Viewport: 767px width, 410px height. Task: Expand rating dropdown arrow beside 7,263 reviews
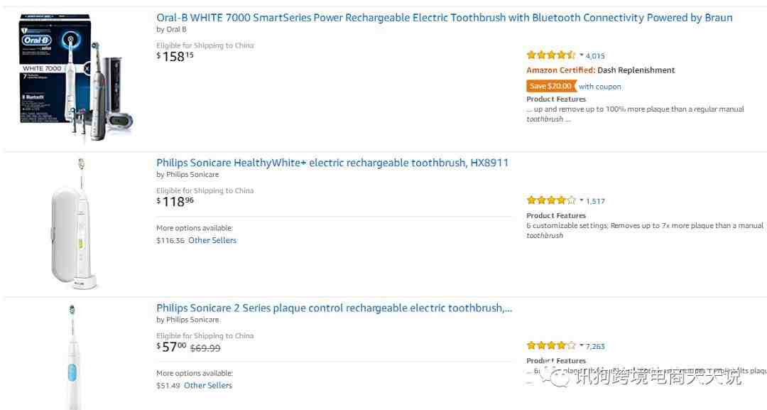(582, 346)
